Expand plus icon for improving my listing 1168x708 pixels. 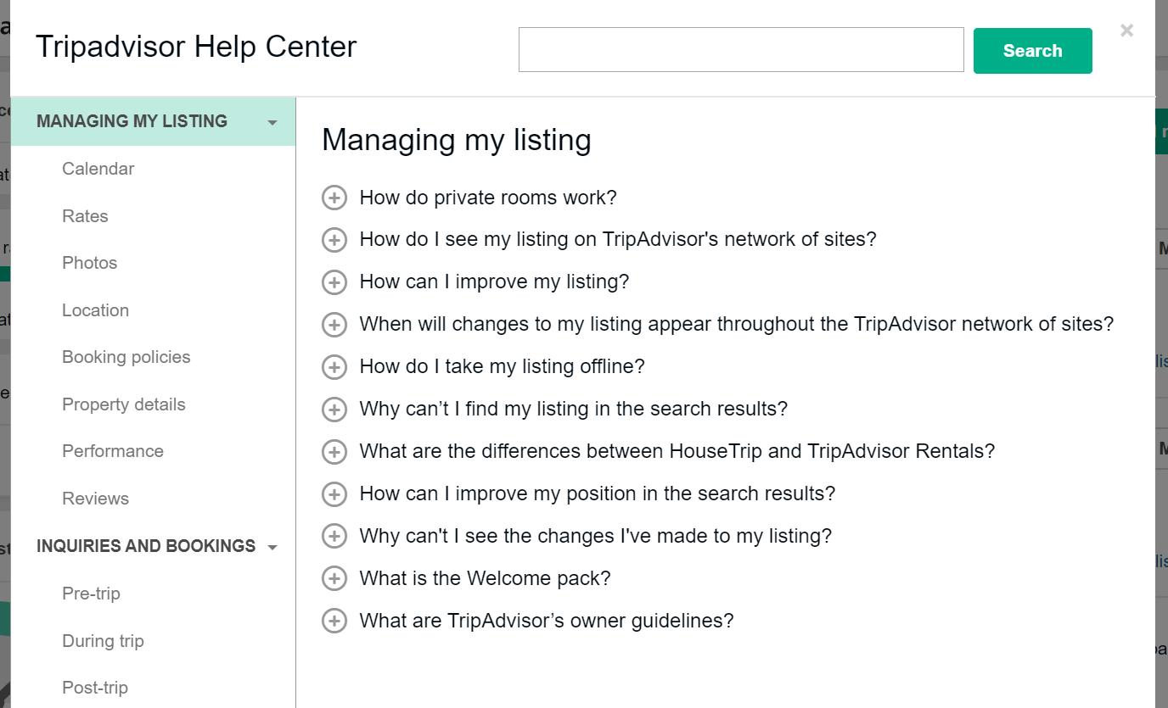click(x=334, y=282)
